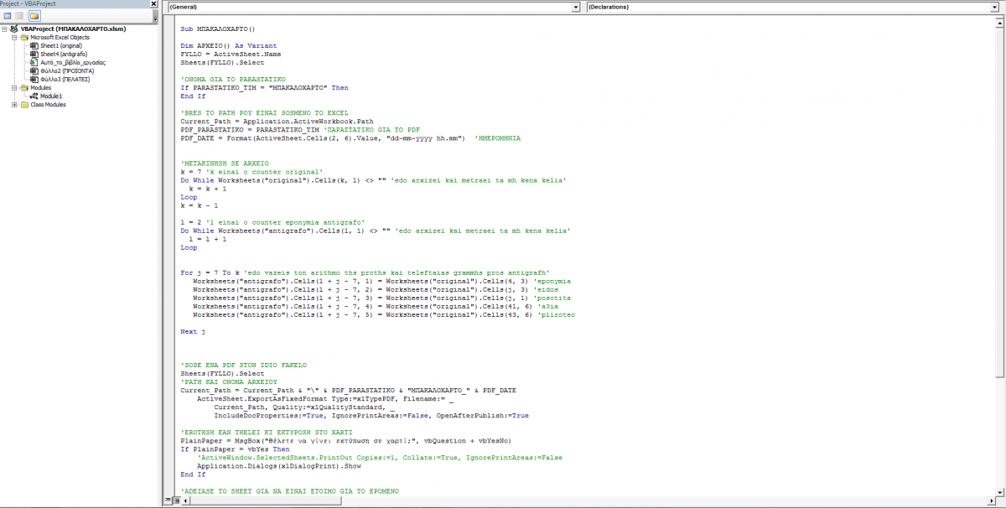Click the 'Next j' code line

click(x=193, y=332)
